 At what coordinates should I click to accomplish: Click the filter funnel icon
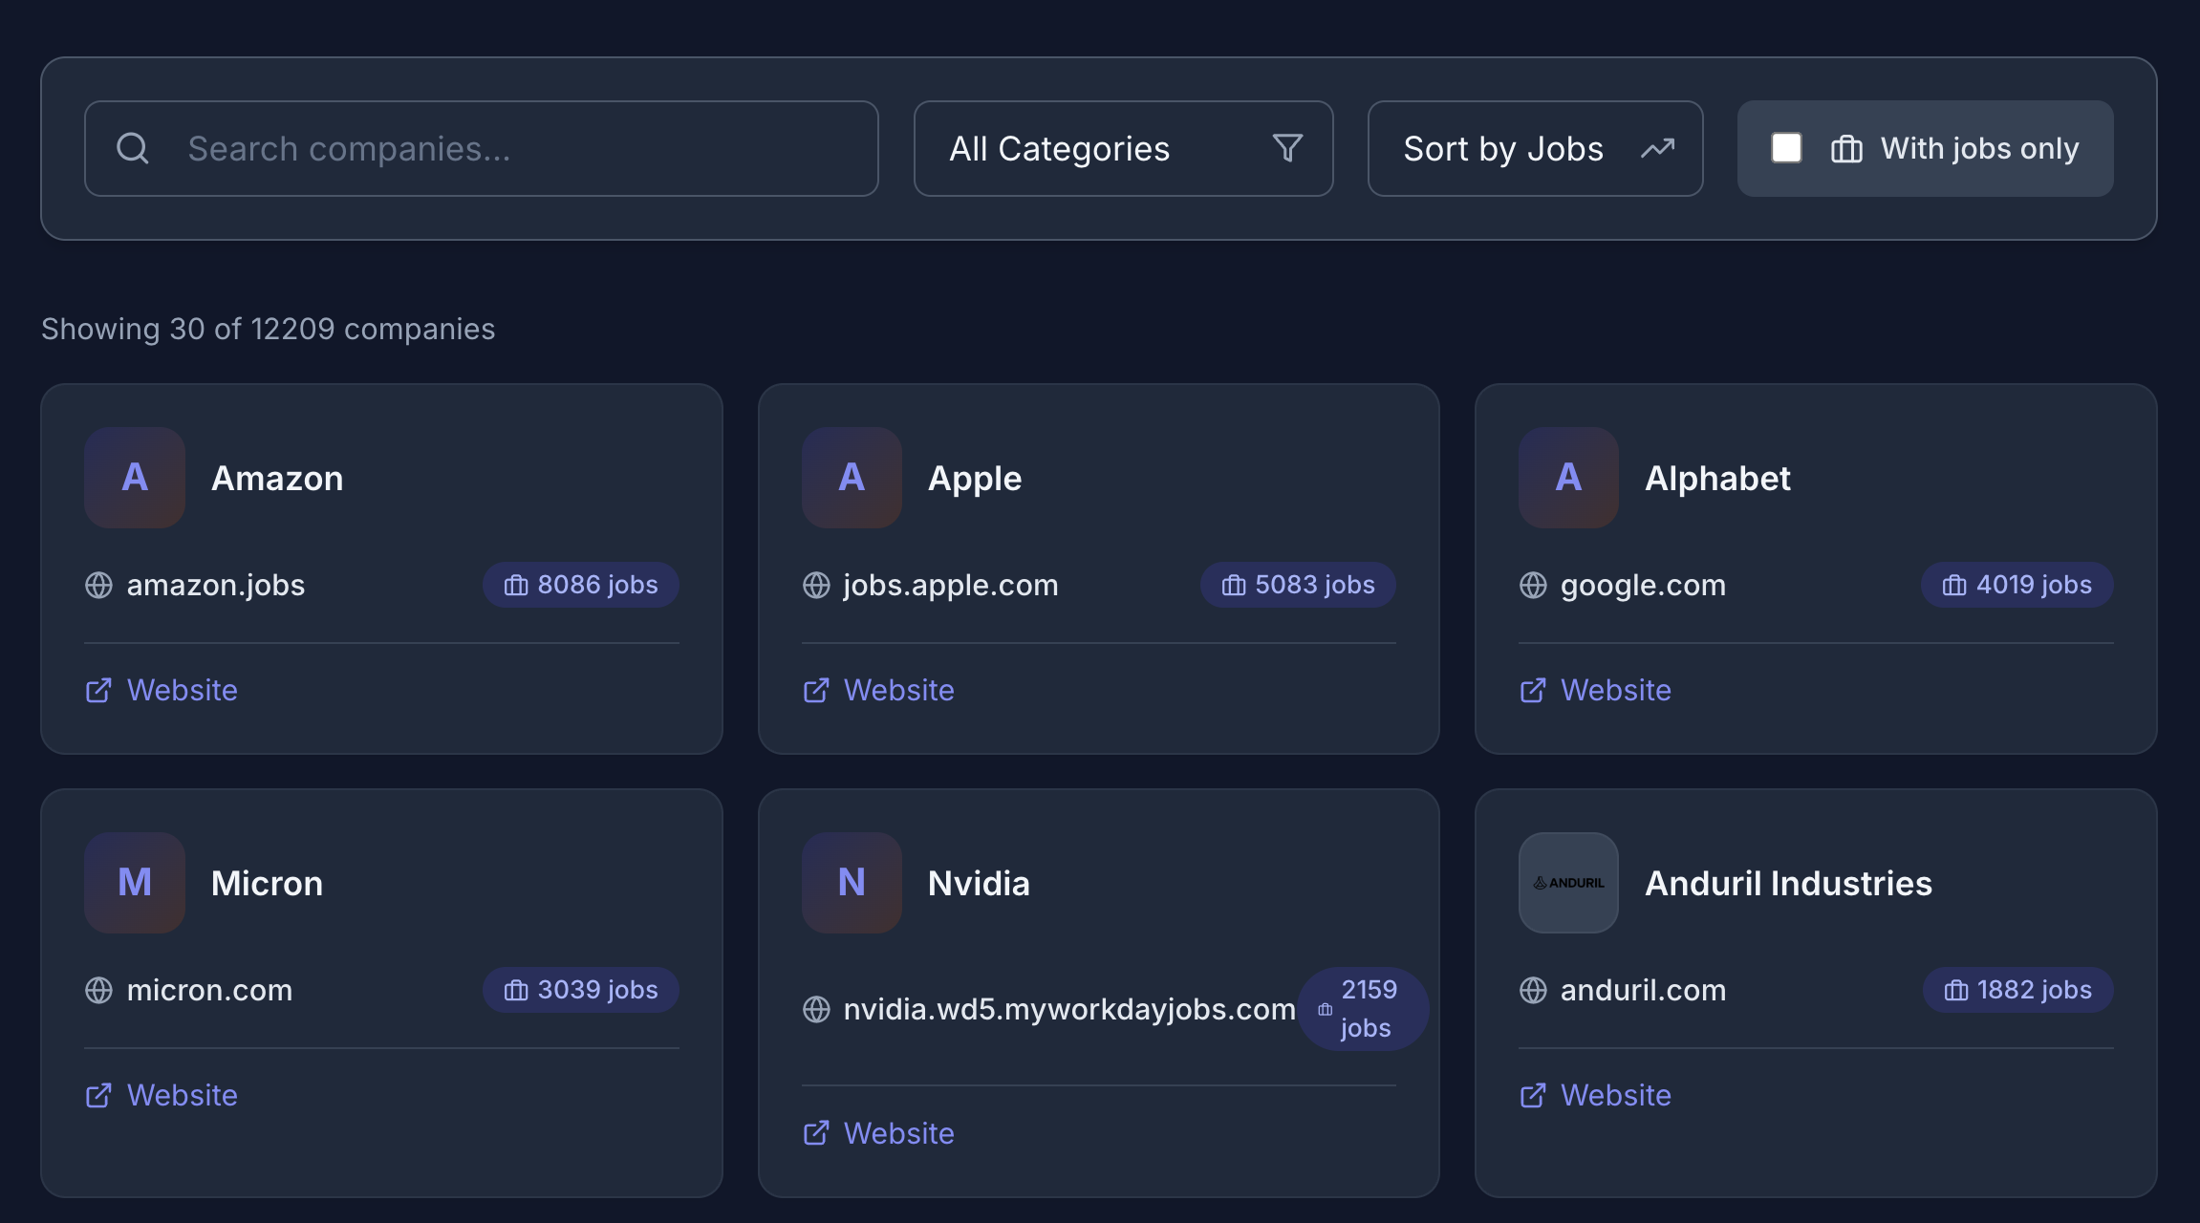click(x=1287, y=148)
